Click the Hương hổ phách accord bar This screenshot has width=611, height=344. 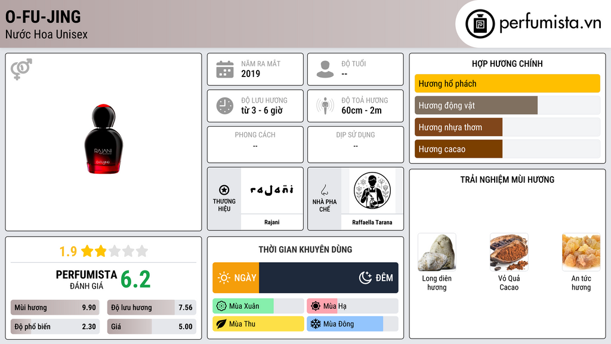[507, 84]
